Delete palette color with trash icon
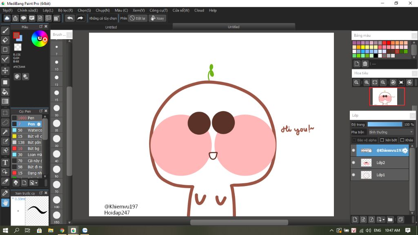418x235 pixels. 365,64
